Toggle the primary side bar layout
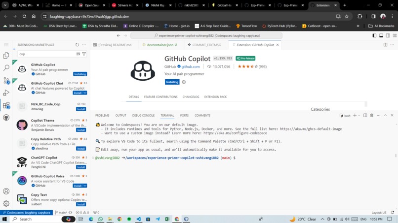This screenshot has height=223, width=398. pos(374,36)
